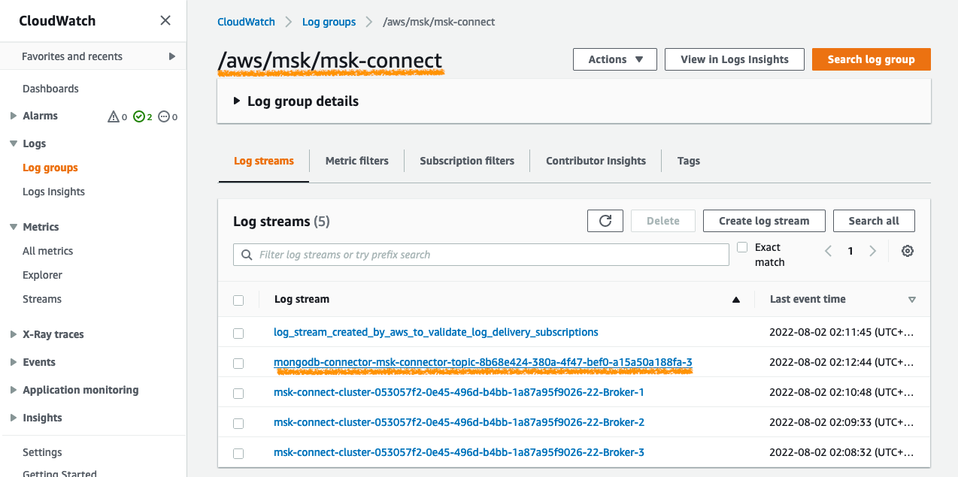Screen dimensions: 958x477
Task: Refresh the log streams list
Action: click(x=605, y=221)
